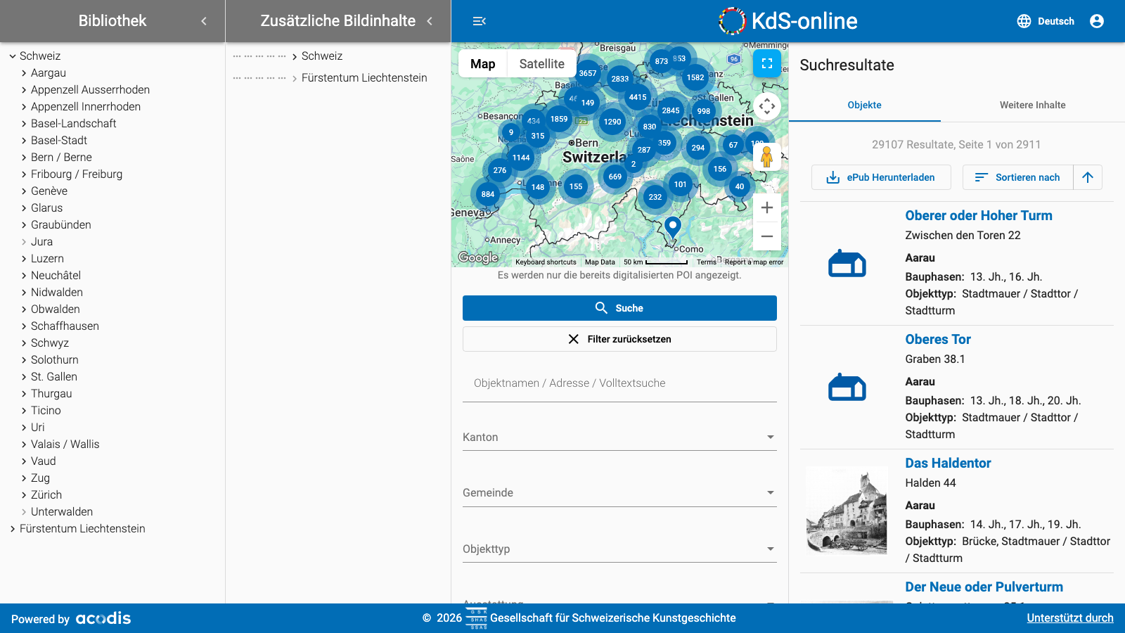This screenshot has width=1125, height=633.
Task: Click the ePub download icon
Action: coord(833,177)
